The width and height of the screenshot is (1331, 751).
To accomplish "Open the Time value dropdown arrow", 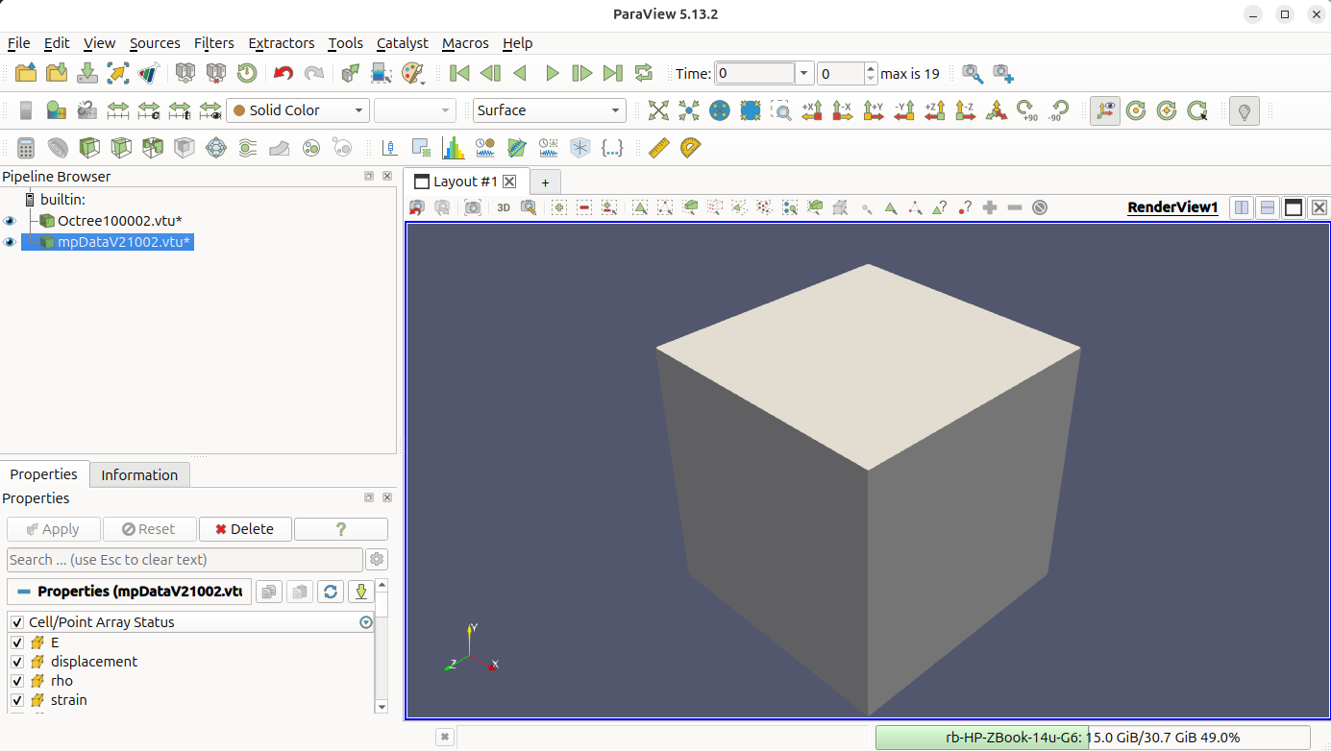I will click(804, 73).
